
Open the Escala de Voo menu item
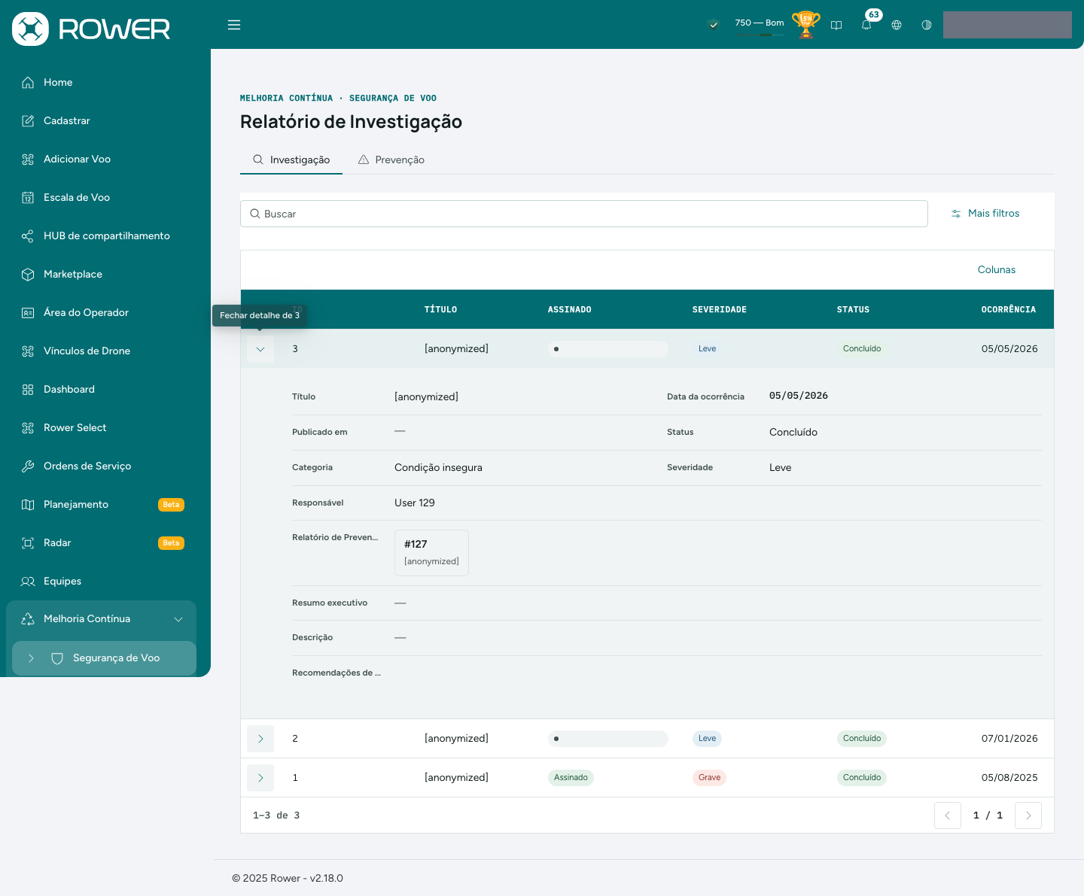[101, 198]
